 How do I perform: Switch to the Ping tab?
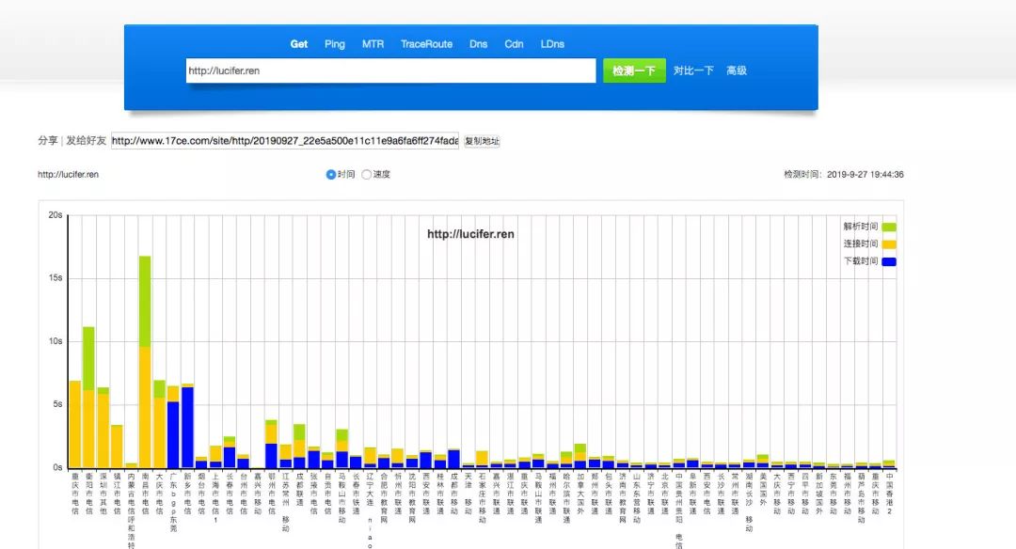click(334, 44)
